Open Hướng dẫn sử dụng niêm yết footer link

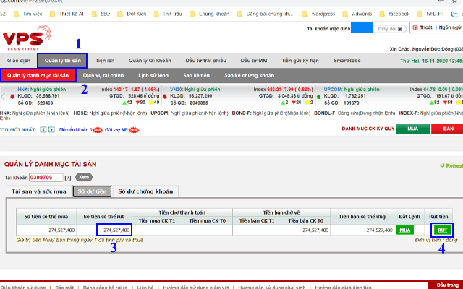pos(196,287)
